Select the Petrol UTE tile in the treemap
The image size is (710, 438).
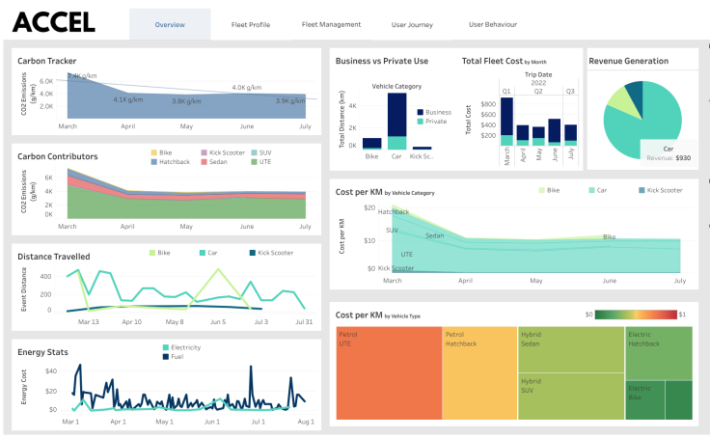click(x=387, y=374)
